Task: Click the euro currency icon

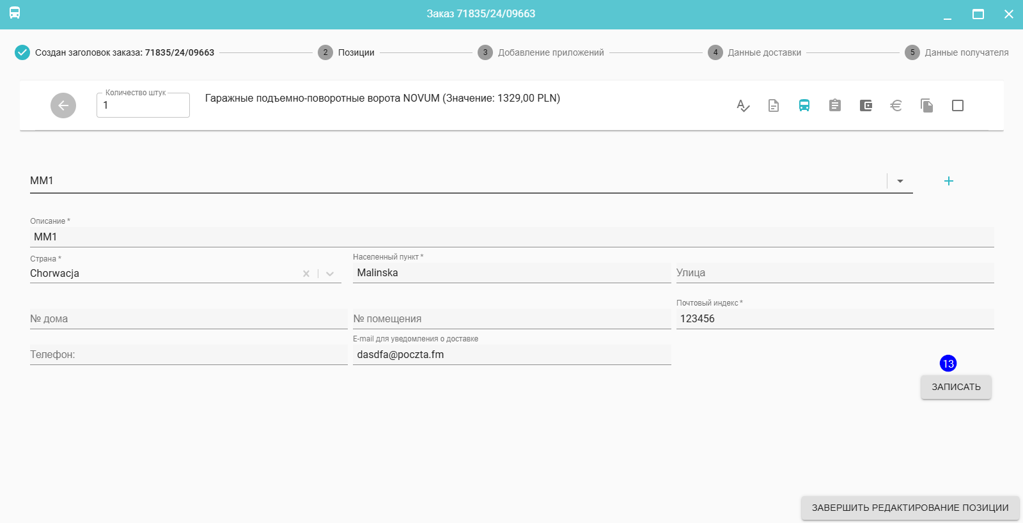Action: (x=896, y=105)
